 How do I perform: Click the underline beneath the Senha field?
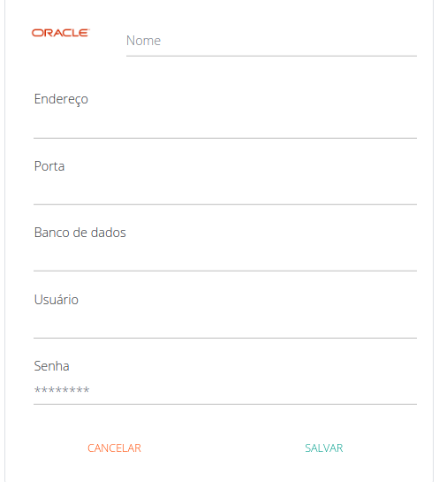[225, 404]
